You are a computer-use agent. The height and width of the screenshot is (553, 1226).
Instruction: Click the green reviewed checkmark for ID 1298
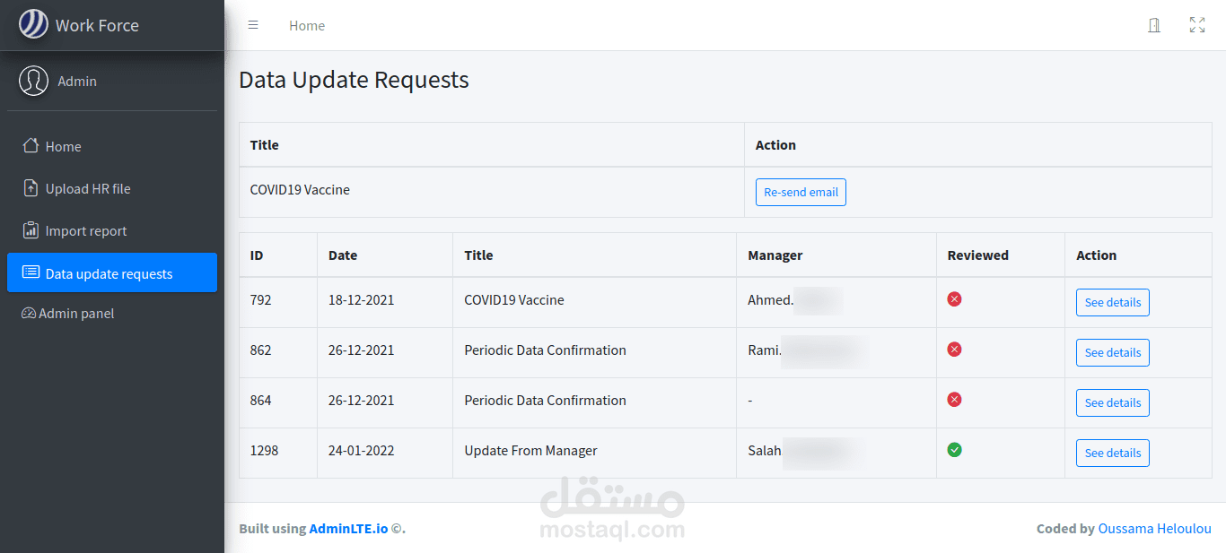click(x=955, y=450)
